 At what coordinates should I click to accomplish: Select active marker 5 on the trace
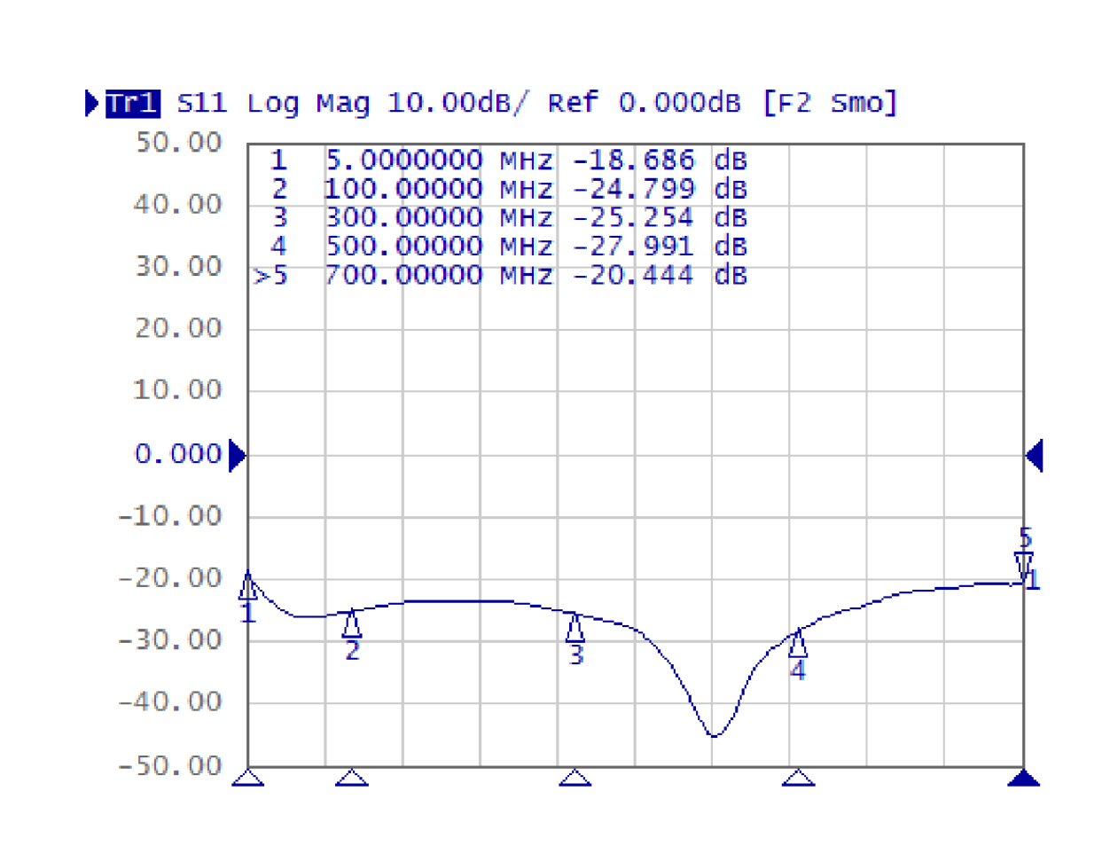1024,566
